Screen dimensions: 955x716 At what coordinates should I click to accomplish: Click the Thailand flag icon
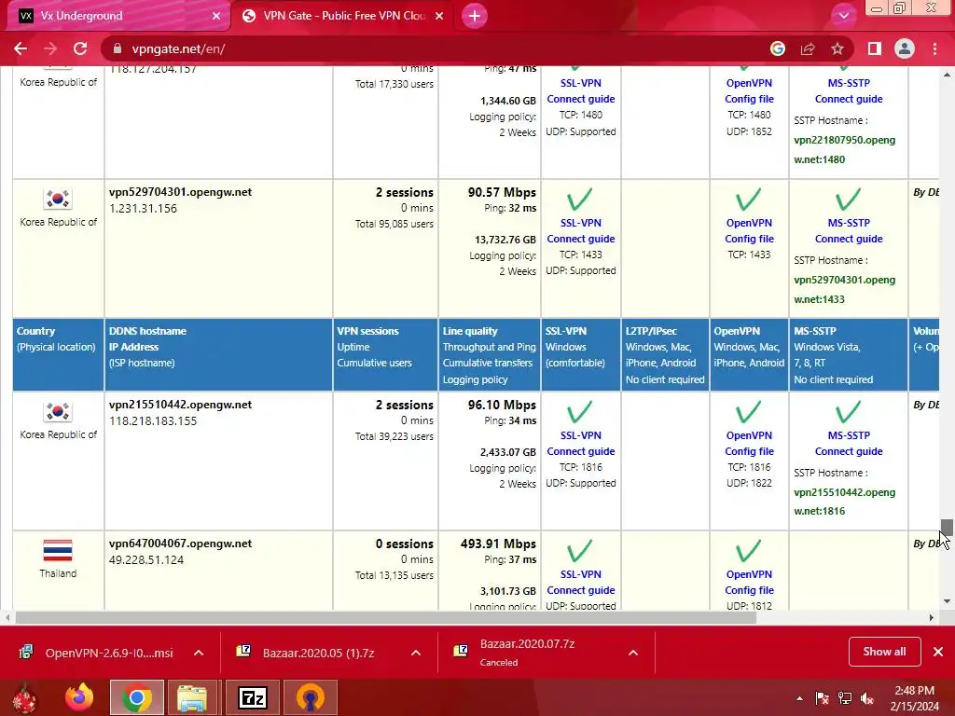click(x=58, y=550)
